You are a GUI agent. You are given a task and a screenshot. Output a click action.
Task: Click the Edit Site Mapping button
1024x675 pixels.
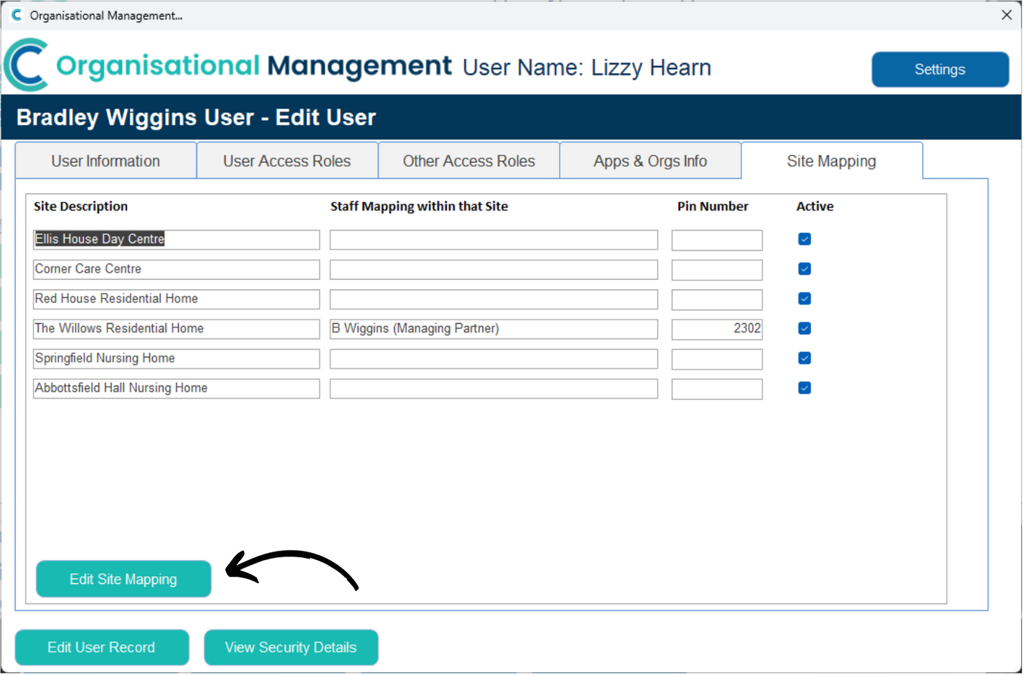coord(123,579)
